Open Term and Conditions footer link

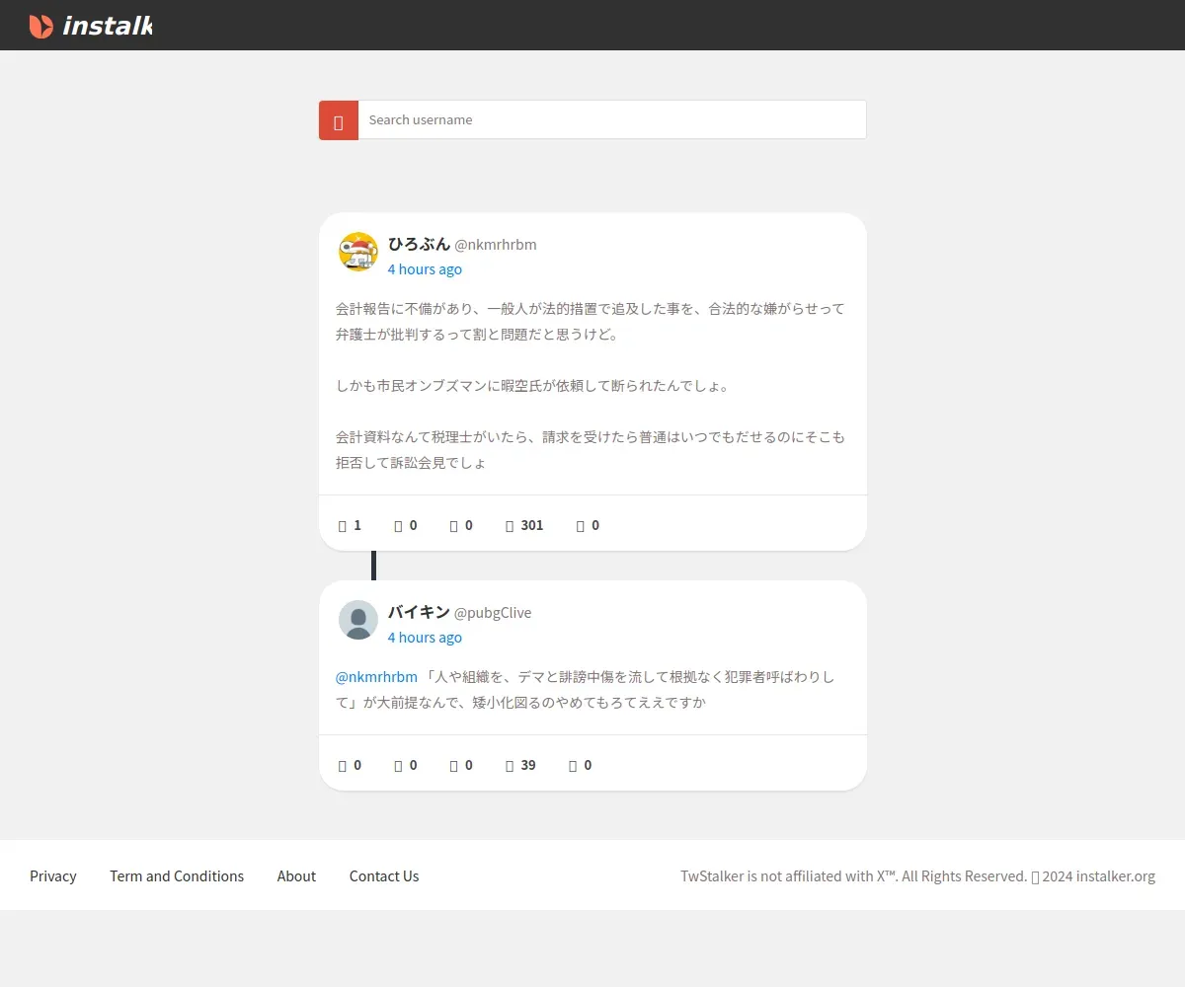point(177,876)
